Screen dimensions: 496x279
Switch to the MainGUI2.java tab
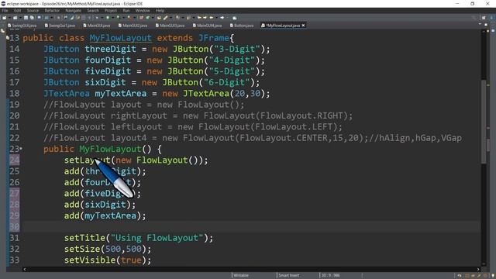tap(133, 26)
